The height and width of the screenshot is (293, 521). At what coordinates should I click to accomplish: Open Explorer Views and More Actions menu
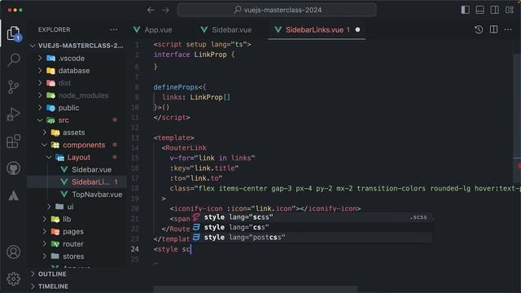point(114,29)
